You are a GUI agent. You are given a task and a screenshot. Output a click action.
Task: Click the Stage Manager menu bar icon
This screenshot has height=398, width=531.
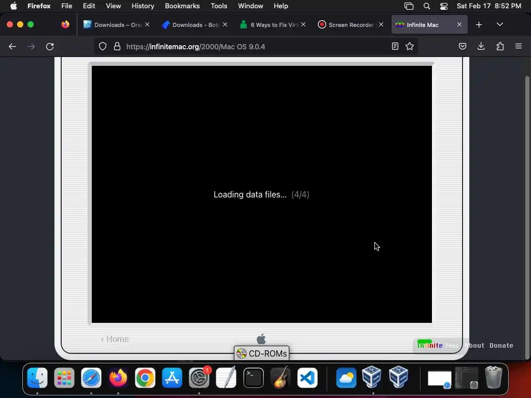(409, 6)
